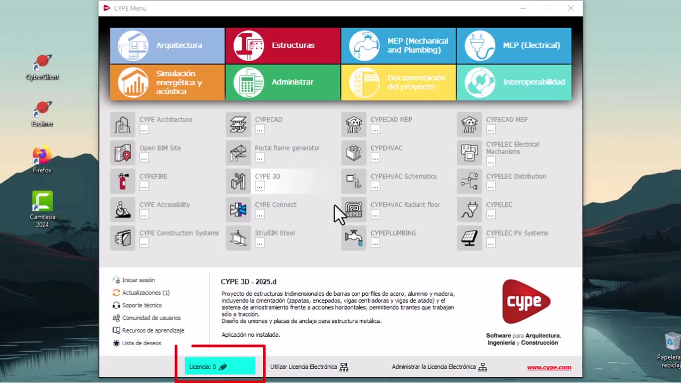This screenshot has width=681, height=383.
Task: Select the Interoperabilidad category tile
Action: tap(514, 82)
